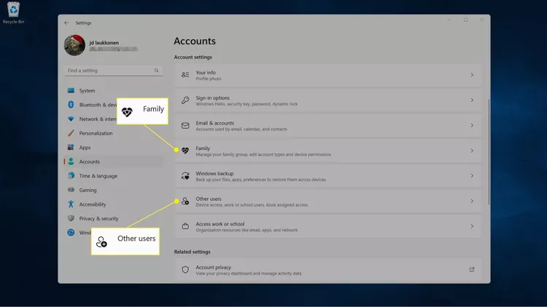The image size is (547, 307).
Task: Open Network & internet wifi icon
Action: click(x=71, y=119)
